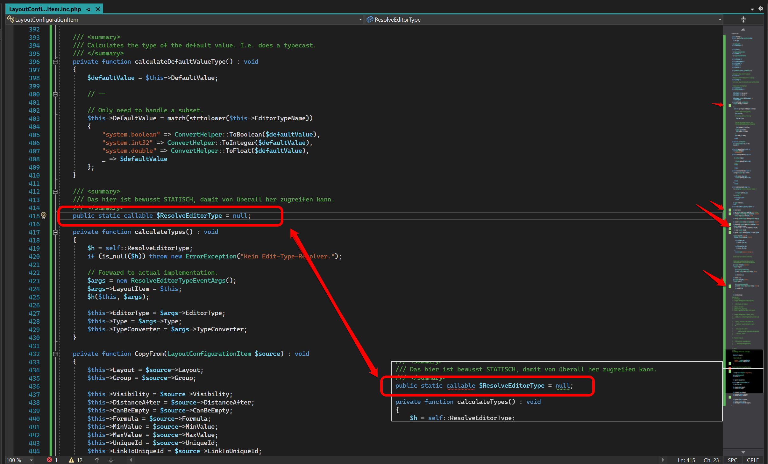Collapse the calculateTypes function fold marker
The width and height of the screenshot is (768, 464).
pos(55,232)
